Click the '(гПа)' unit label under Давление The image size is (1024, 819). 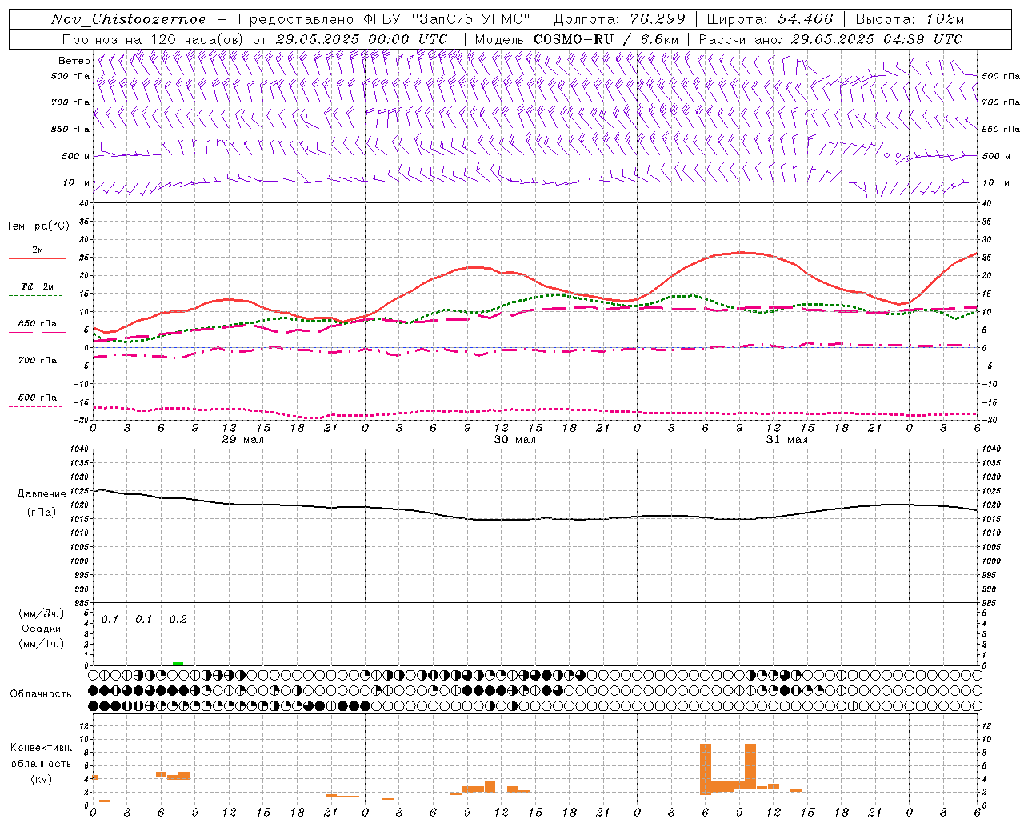click(x=42, y=513)
